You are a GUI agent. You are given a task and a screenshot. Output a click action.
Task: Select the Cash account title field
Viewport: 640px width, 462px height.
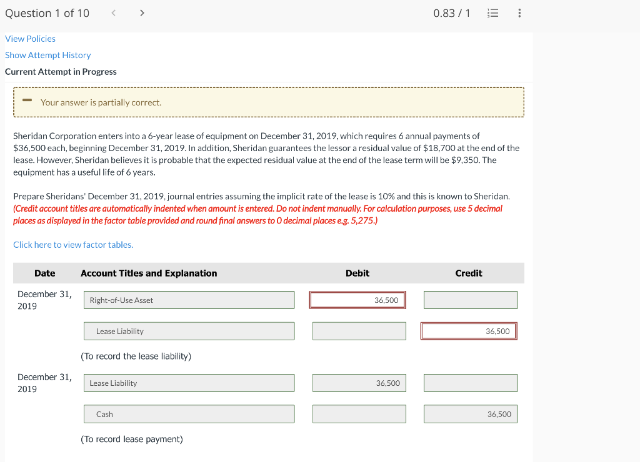point(189,414)
